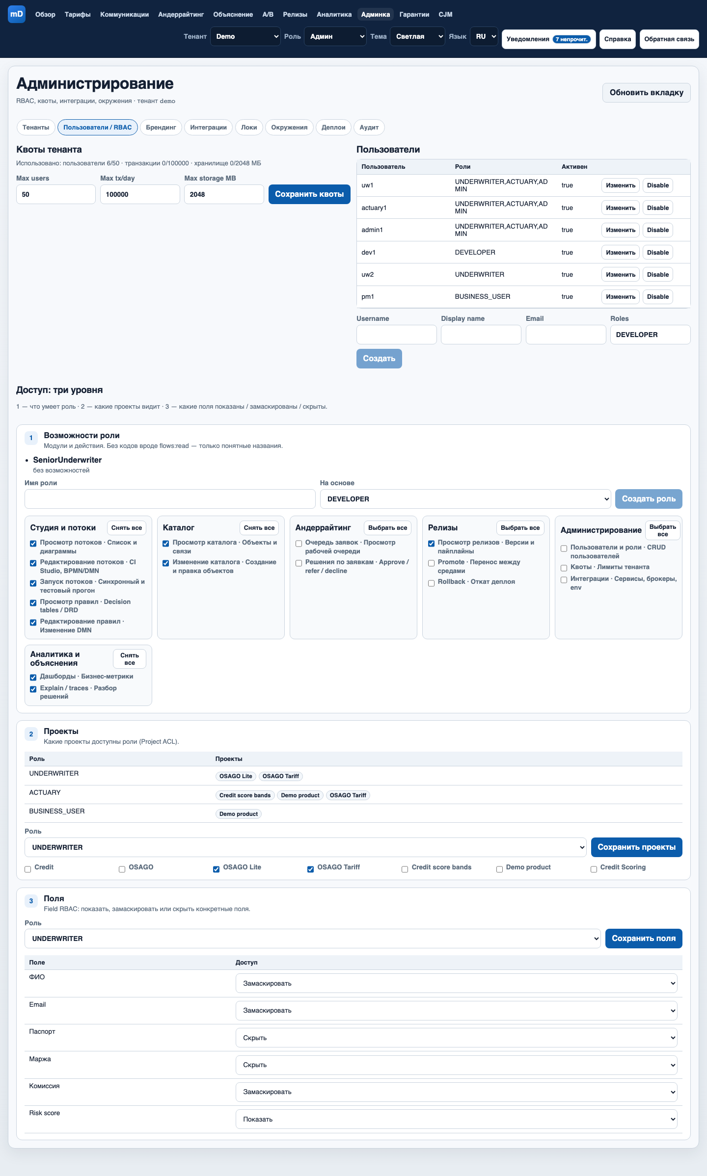Screen dimensions: 707x1176
Task: Toggle 'Дашборды · Бизнес-метрики' checkbox
Action: click(33, 677)
